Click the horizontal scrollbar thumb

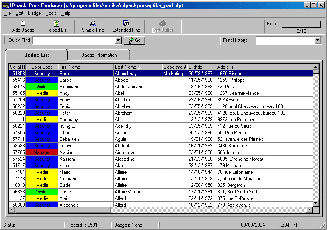(63, 209)
